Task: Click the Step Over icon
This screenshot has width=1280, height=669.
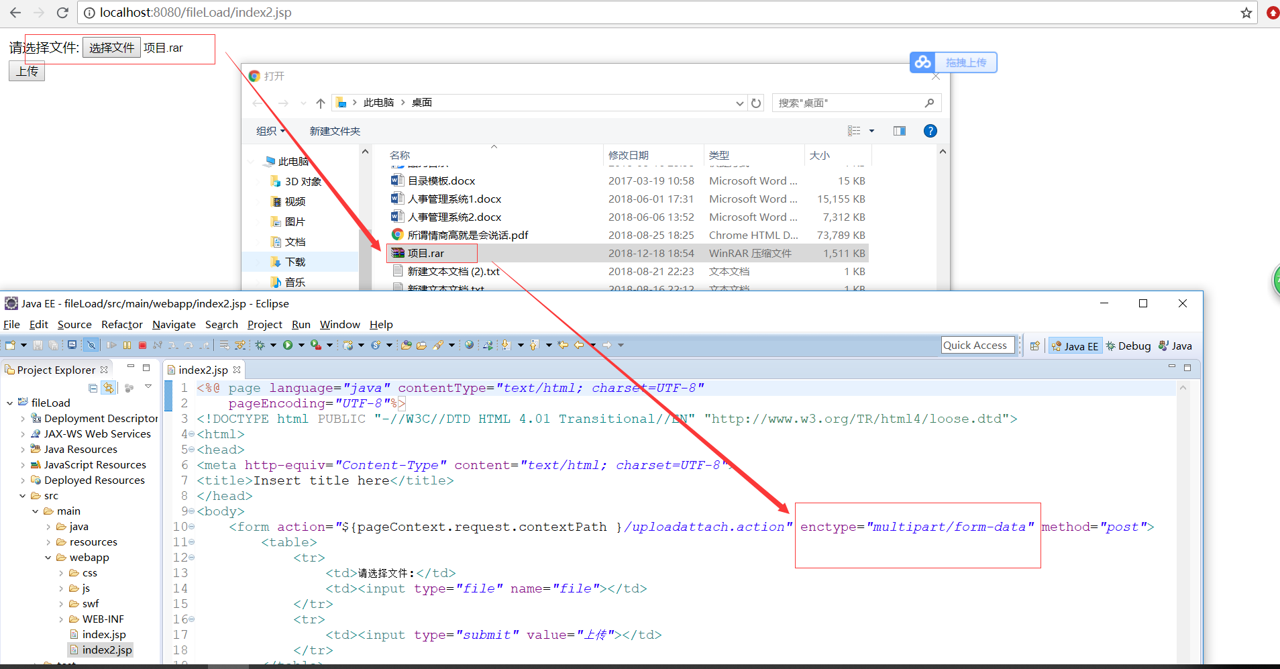Action: point(189,345)
